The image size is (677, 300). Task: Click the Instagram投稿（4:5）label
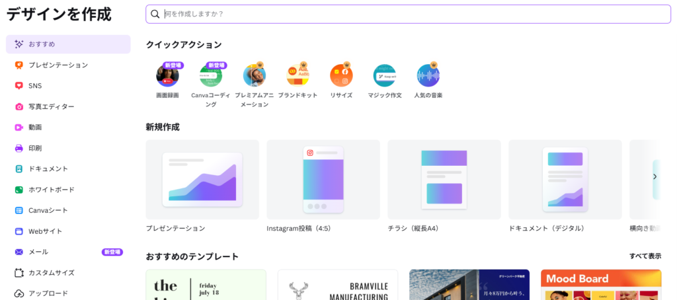click(299, 229)
